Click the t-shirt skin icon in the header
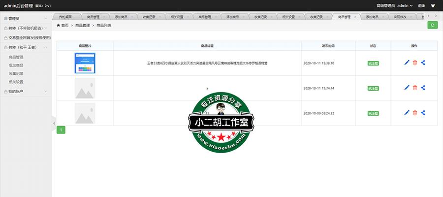Image resolution: width=443 pixels, height=197 pixels. tap(433, 5)
